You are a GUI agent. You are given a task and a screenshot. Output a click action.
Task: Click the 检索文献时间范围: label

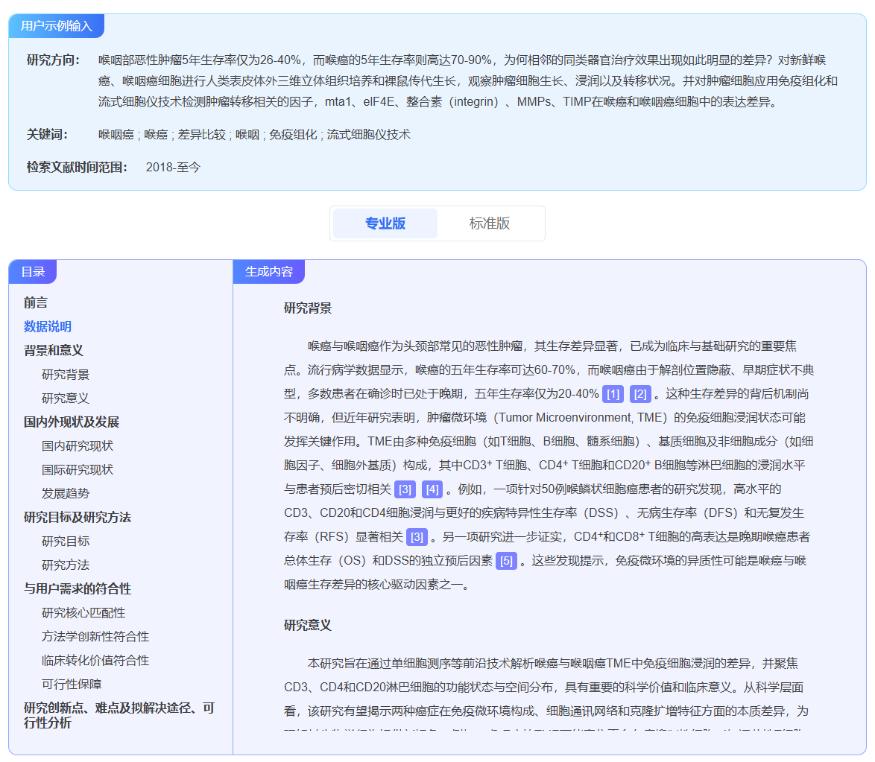(77, 167)
